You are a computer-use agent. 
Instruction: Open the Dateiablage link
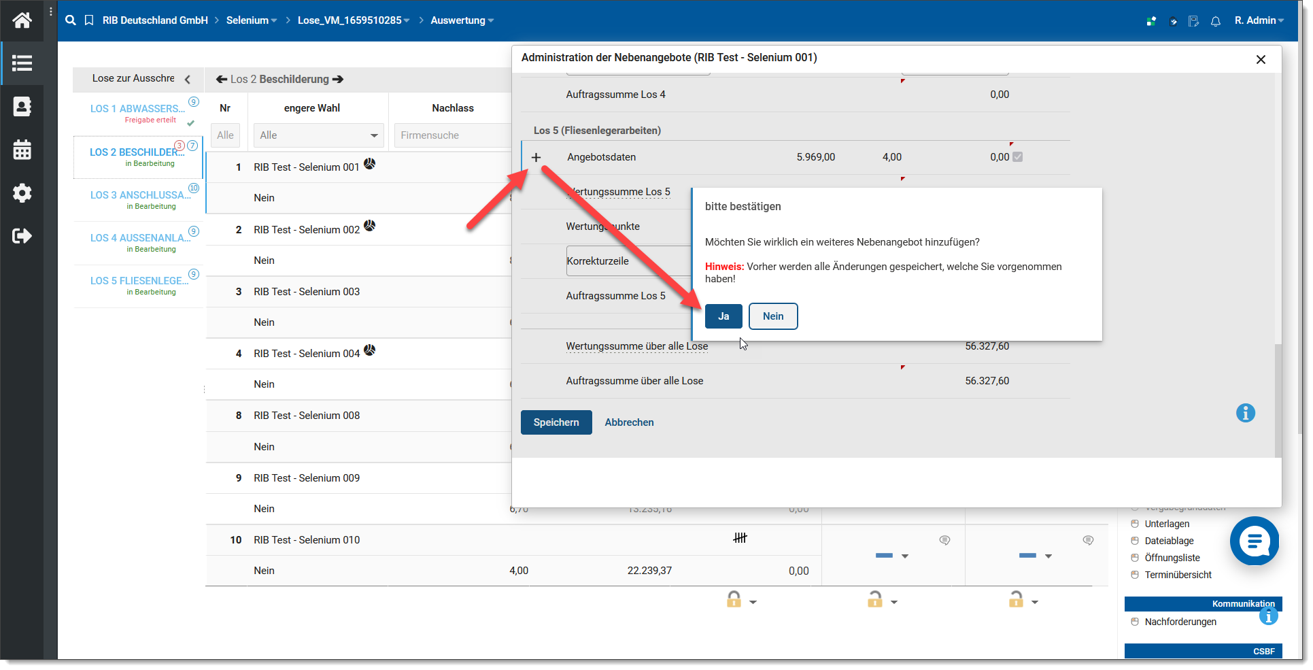[x=1169, y=541]
